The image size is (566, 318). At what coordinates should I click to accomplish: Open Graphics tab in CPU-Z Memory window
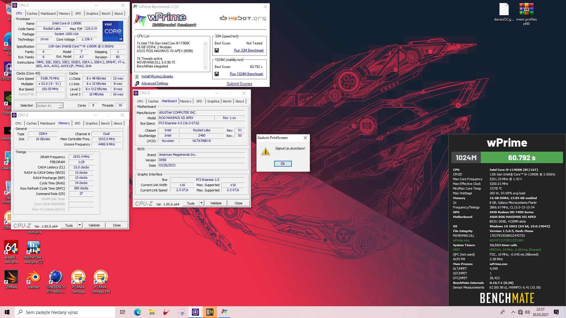(x=92, y=123)
